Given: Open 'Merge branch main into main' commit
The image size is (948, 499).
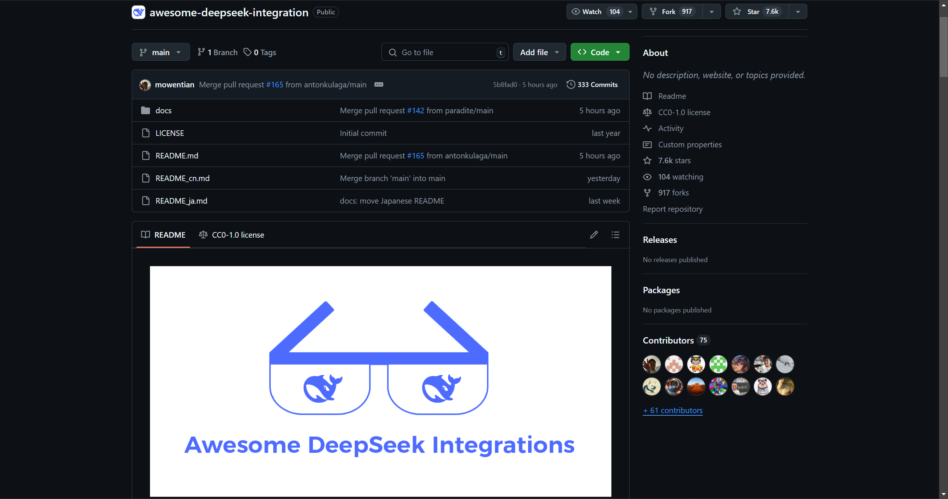Looking at the screenshot, I should click(393, 178).
